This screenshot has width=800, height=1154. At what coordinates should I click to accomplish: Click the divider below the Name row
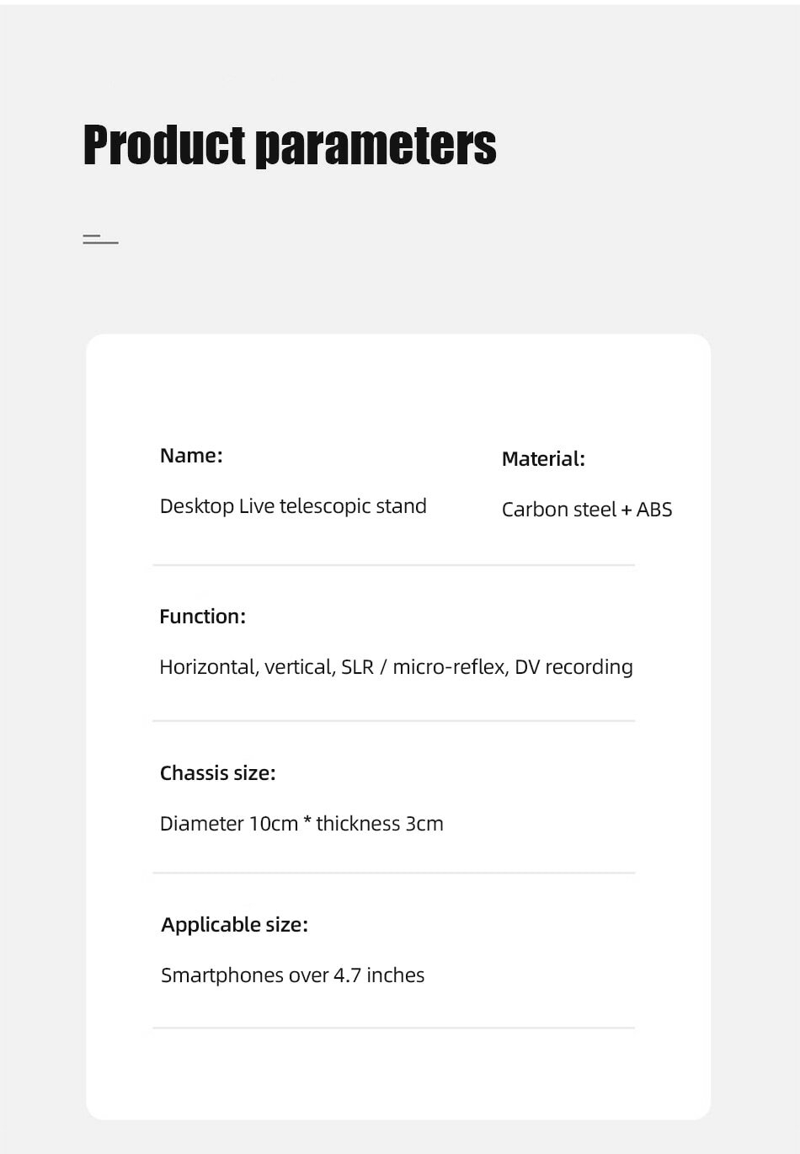(394, 565)
